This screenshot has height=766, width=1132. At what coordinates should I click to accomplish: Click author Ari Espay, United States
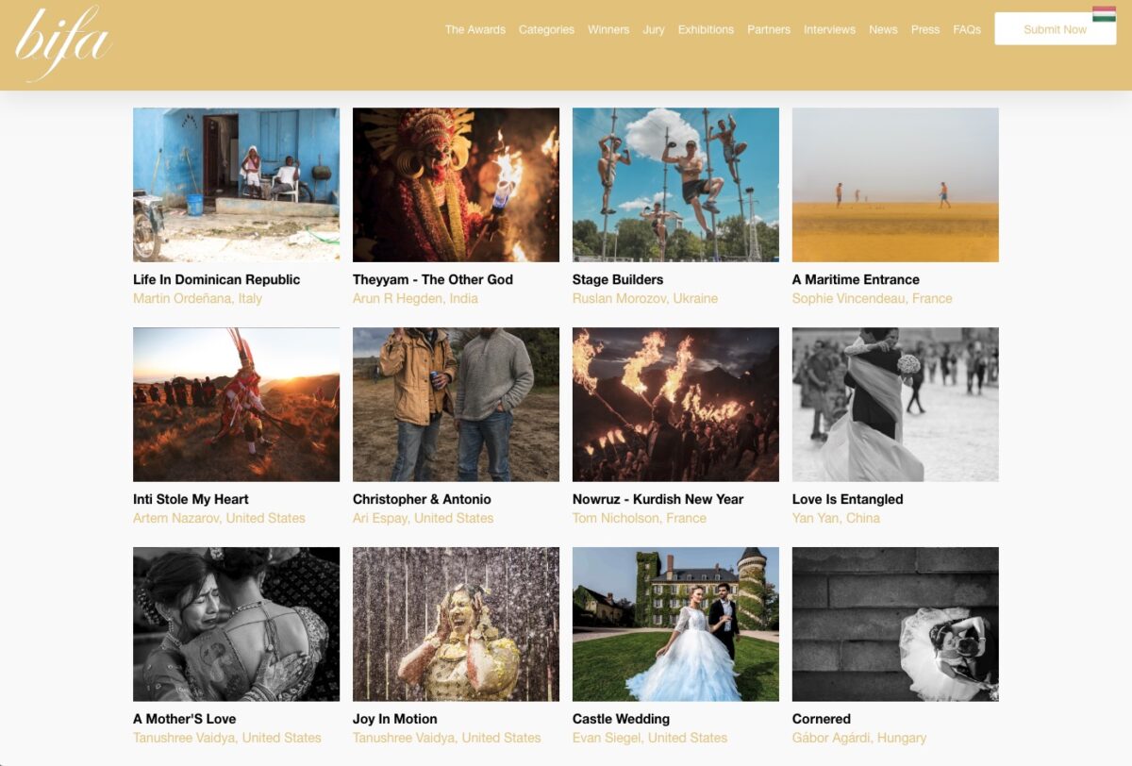point(423,518)
